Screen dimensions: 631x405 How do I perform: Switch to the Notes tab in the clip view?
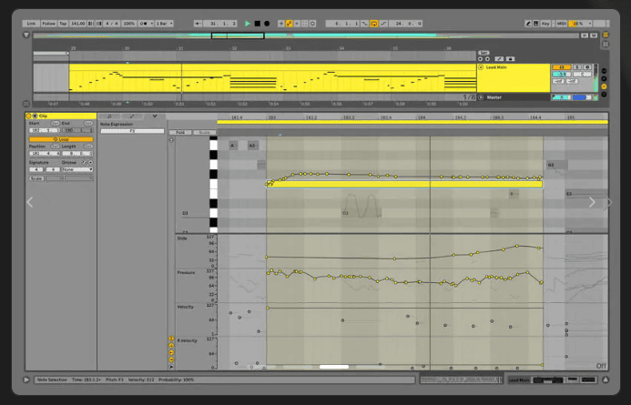click(x=109, y=116)
